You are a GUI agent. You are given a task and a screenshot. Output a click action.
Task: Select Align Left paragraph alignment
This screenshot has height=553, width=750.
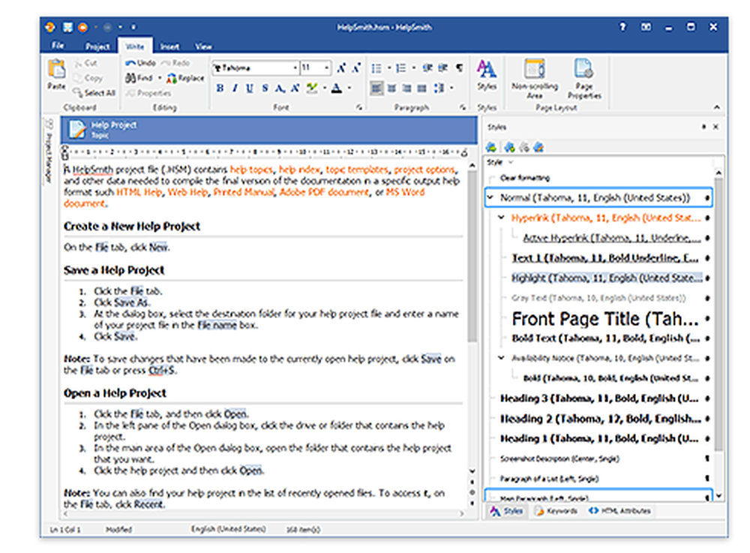(377, 88)
